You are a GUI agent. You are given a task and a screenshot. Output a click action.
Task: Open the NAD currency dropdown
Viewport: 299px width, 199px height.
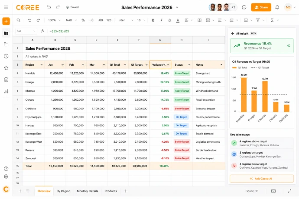(x=71, y=20)
